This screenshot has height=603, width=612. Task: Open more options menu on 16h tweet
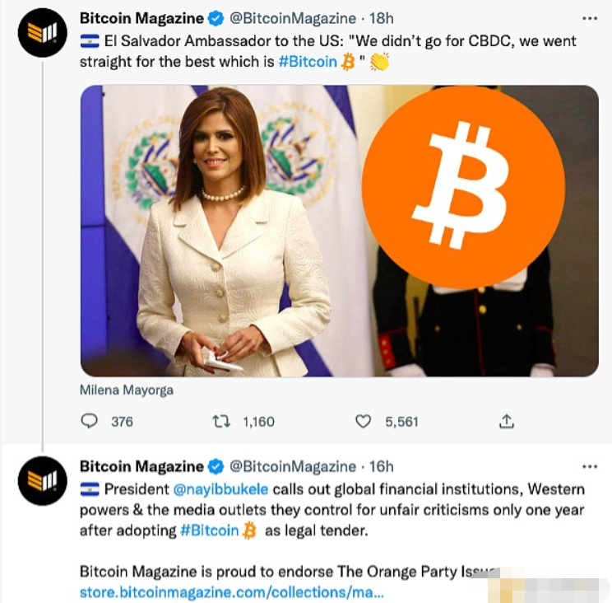pyautogui.click(x=589, y=466)
